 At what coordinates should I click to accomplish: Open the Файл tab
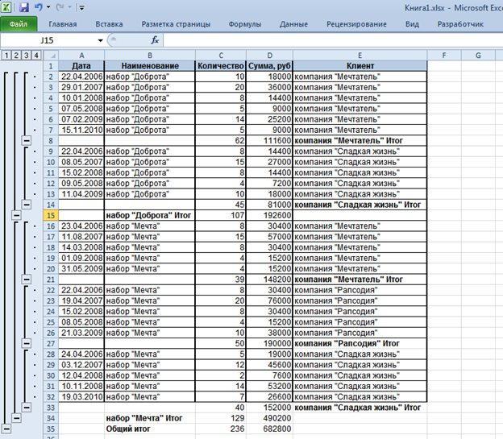[19, 24]
